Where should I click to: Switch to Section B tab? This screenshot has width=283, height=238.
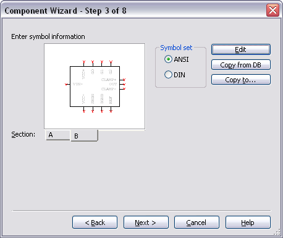click(84, 136)
